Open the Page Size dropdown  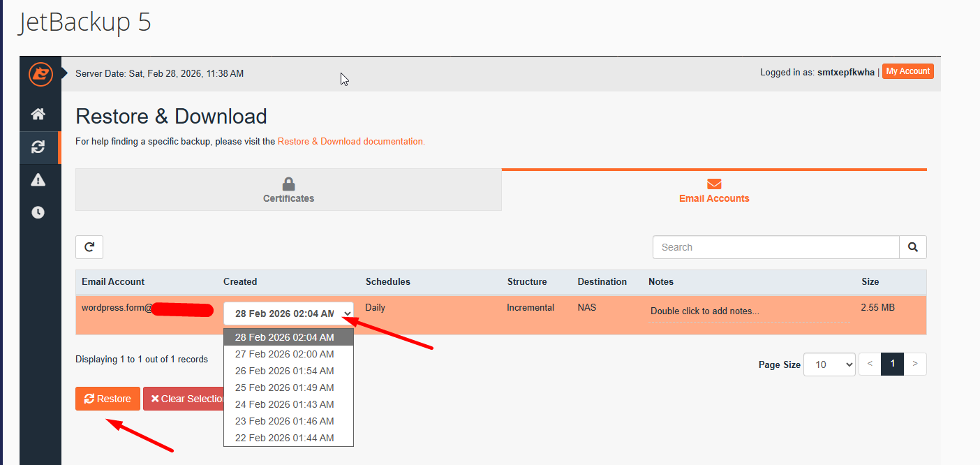[829, 364]
